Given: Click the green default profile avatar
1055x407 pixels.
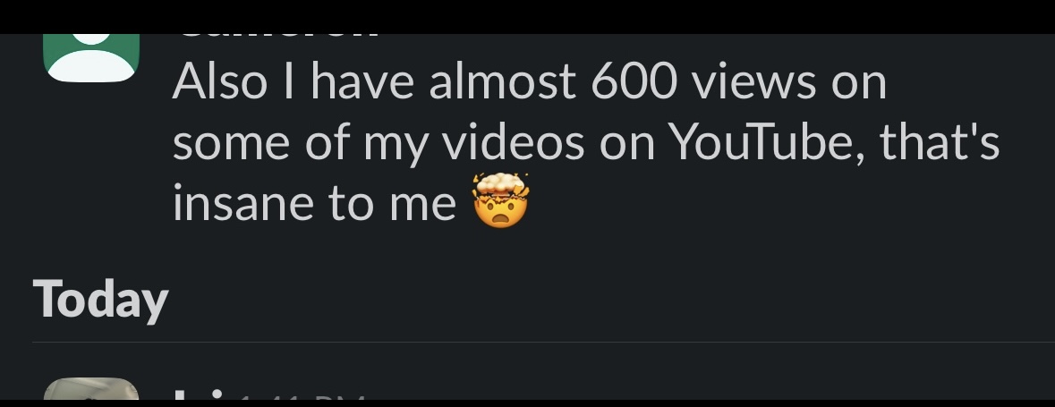Looking at the screenshot, I should (x=91, y=55).
